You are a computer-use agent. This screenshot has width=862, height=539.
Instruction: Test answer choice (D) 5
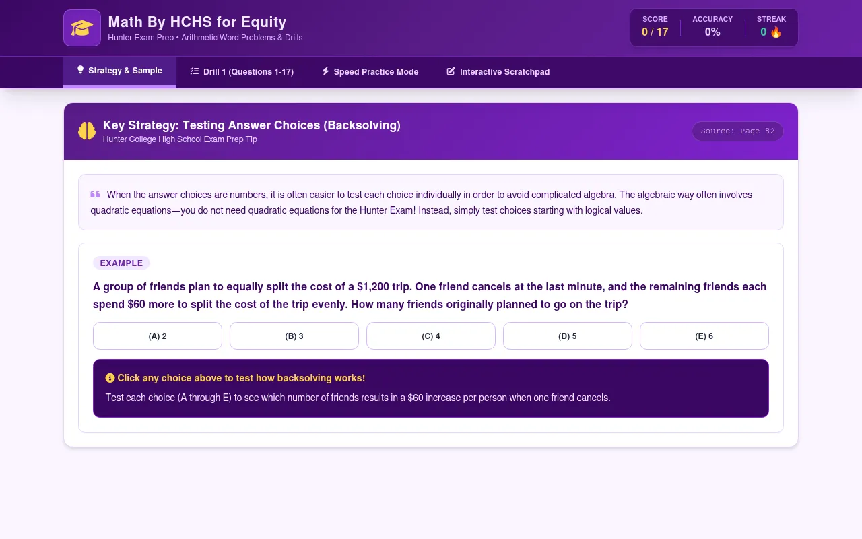568,336
